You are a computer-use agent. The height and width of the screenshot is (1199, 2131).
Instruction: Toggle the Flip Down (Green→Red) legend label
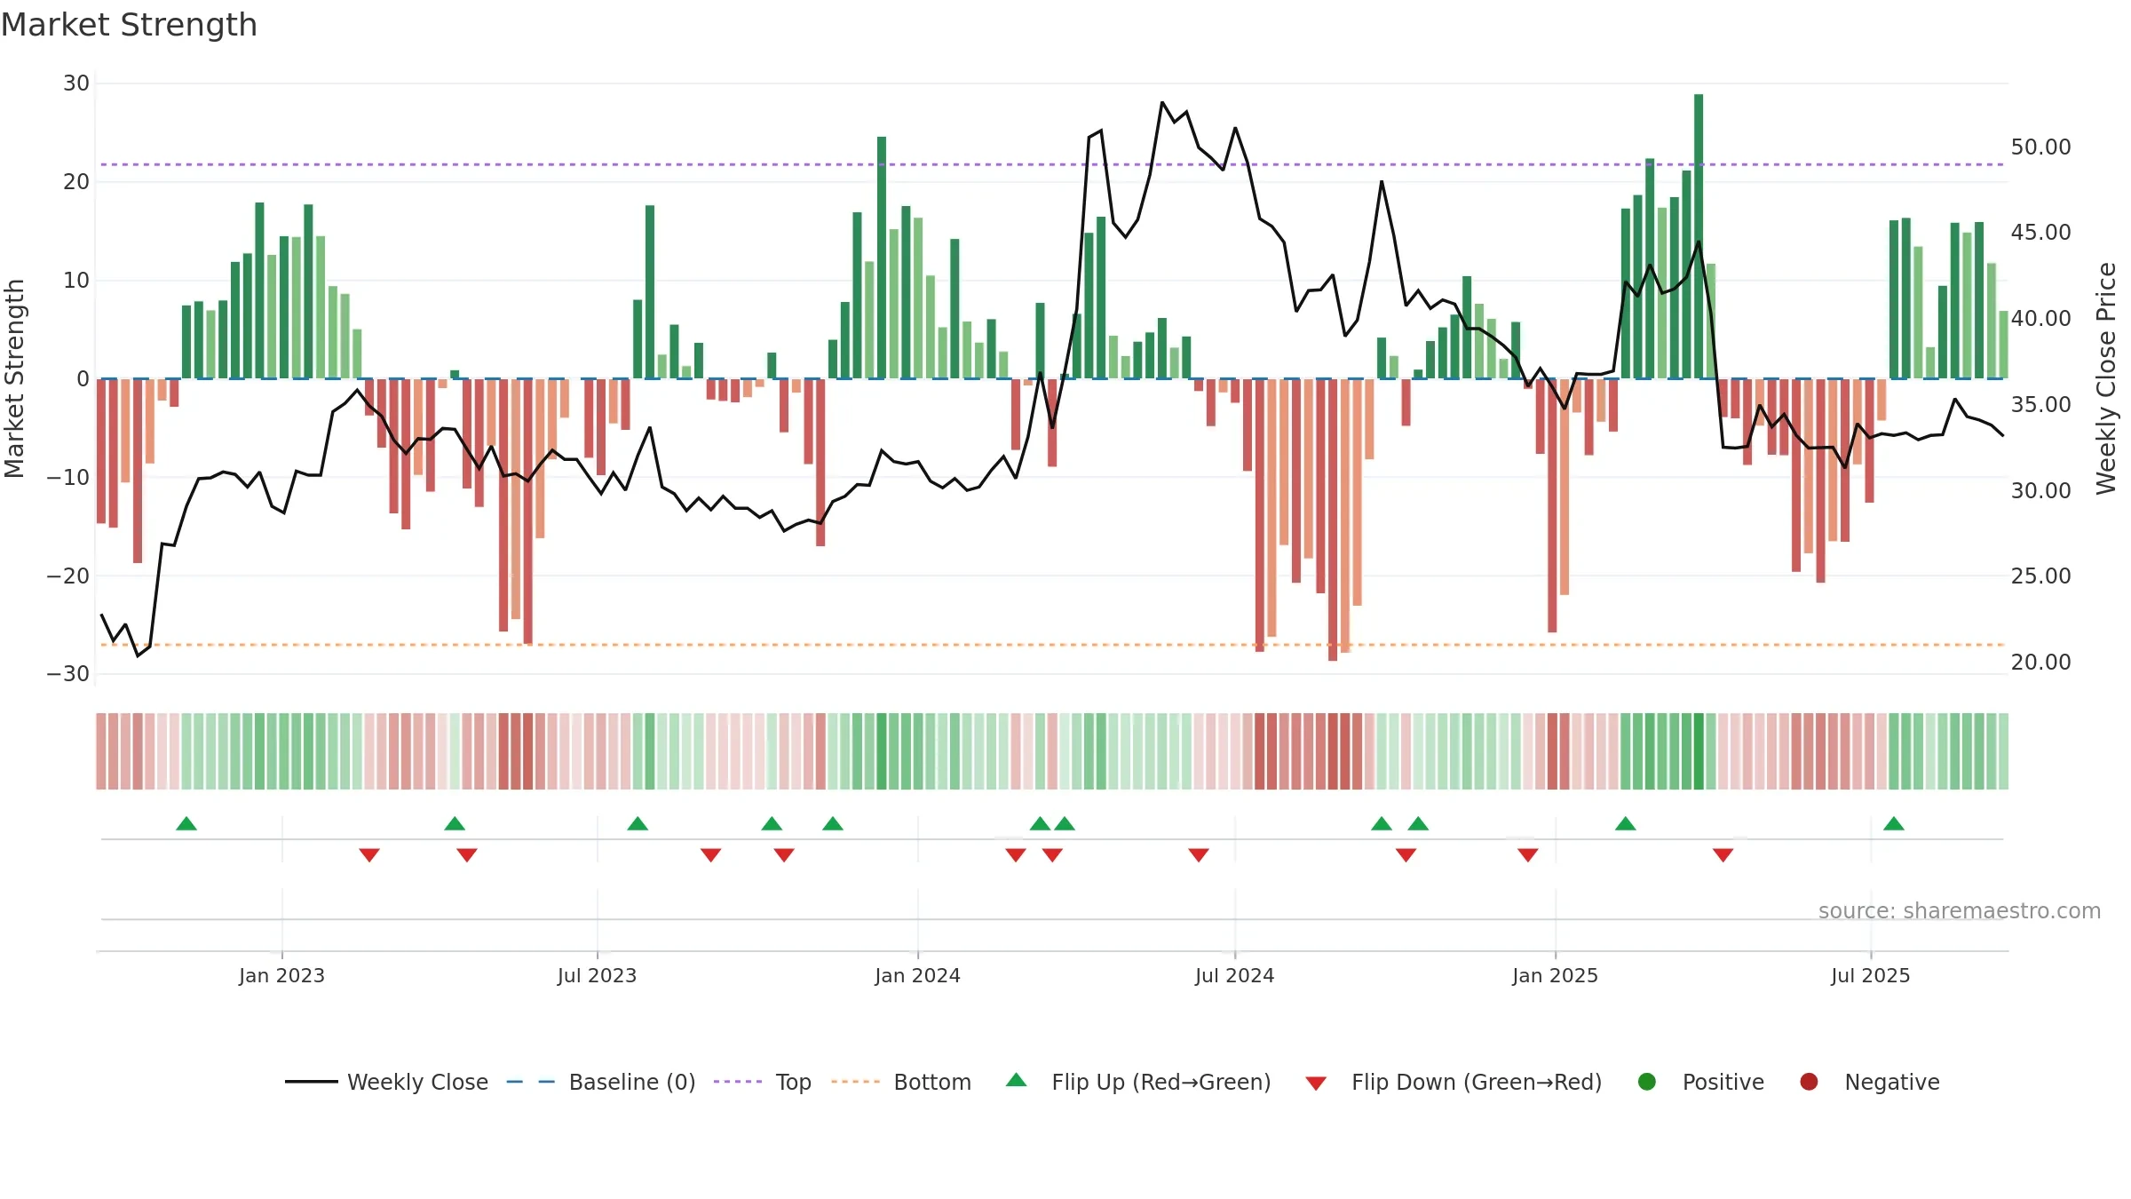tap(1477, 1082)
